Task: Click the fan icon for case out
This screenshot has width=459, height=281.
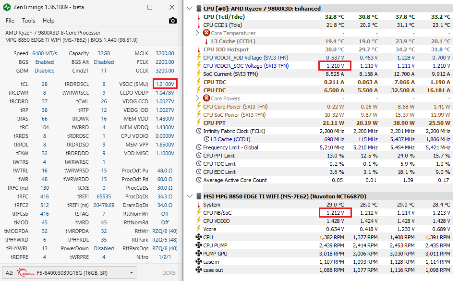Action: click(x=198, y=270)
